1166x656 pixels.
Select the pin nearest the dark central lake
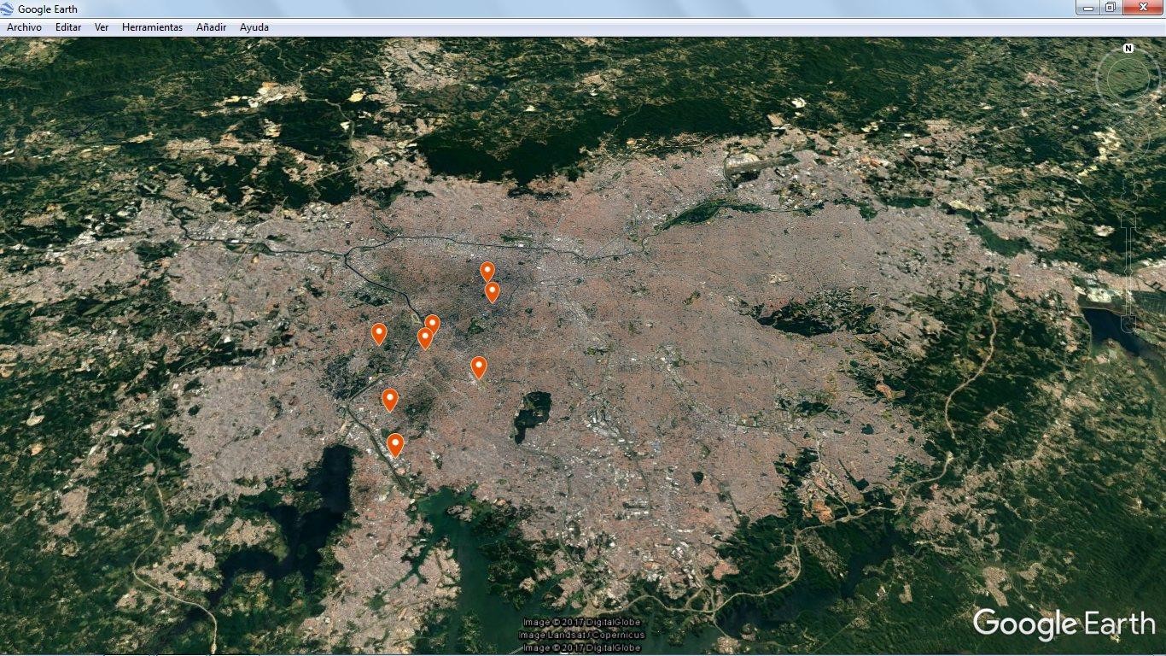(x=479, y=367)
